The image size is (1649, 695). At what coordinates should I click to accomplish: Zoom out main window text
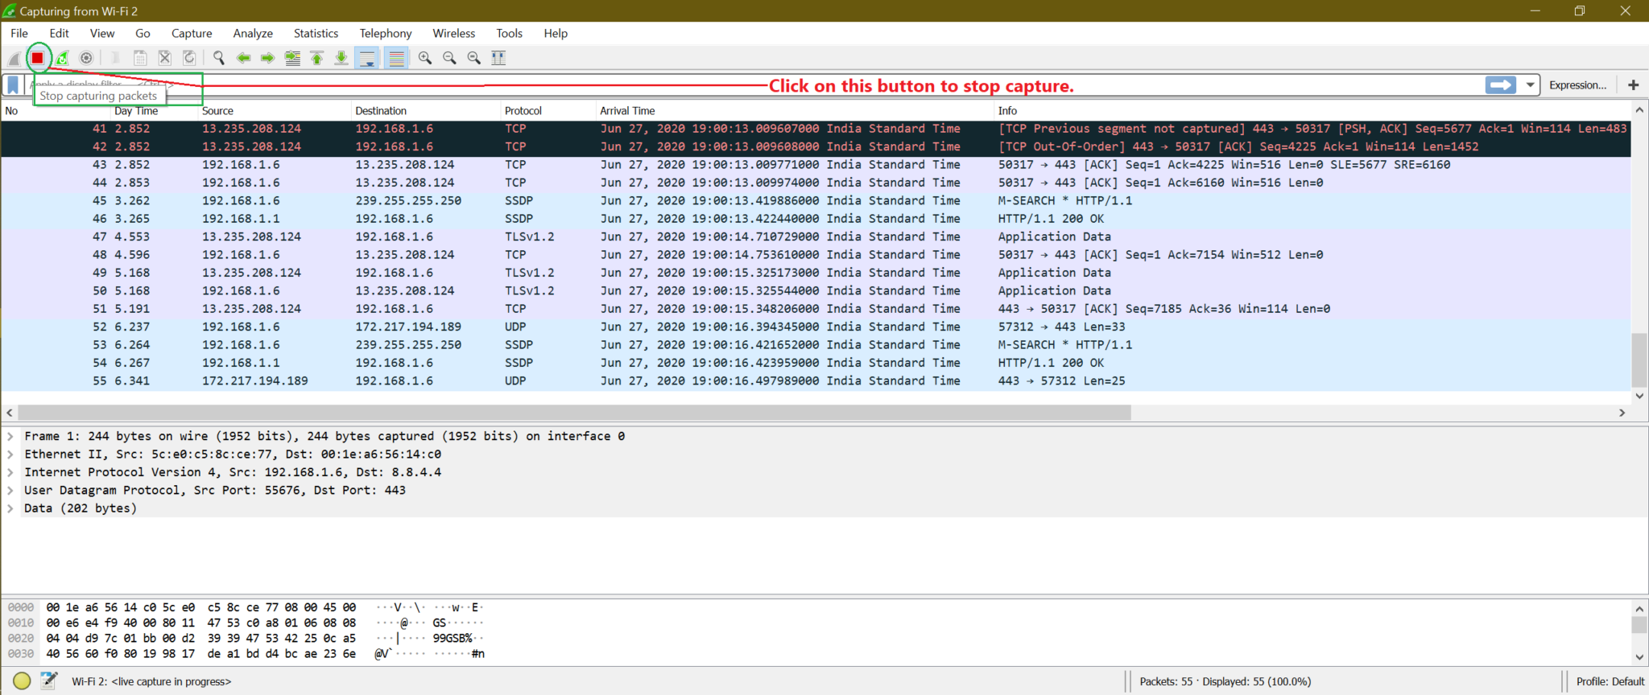449,58
